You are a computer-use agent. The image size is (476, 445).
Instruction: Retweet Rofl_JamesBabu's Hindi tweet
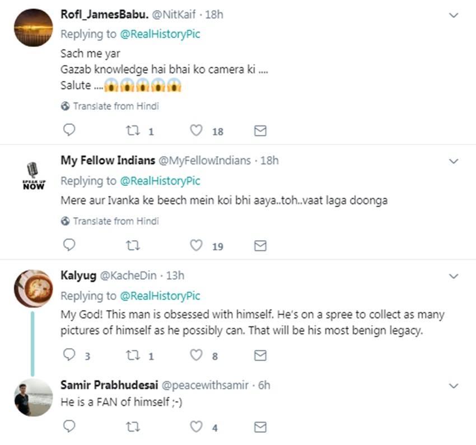[x=133, y=131]
